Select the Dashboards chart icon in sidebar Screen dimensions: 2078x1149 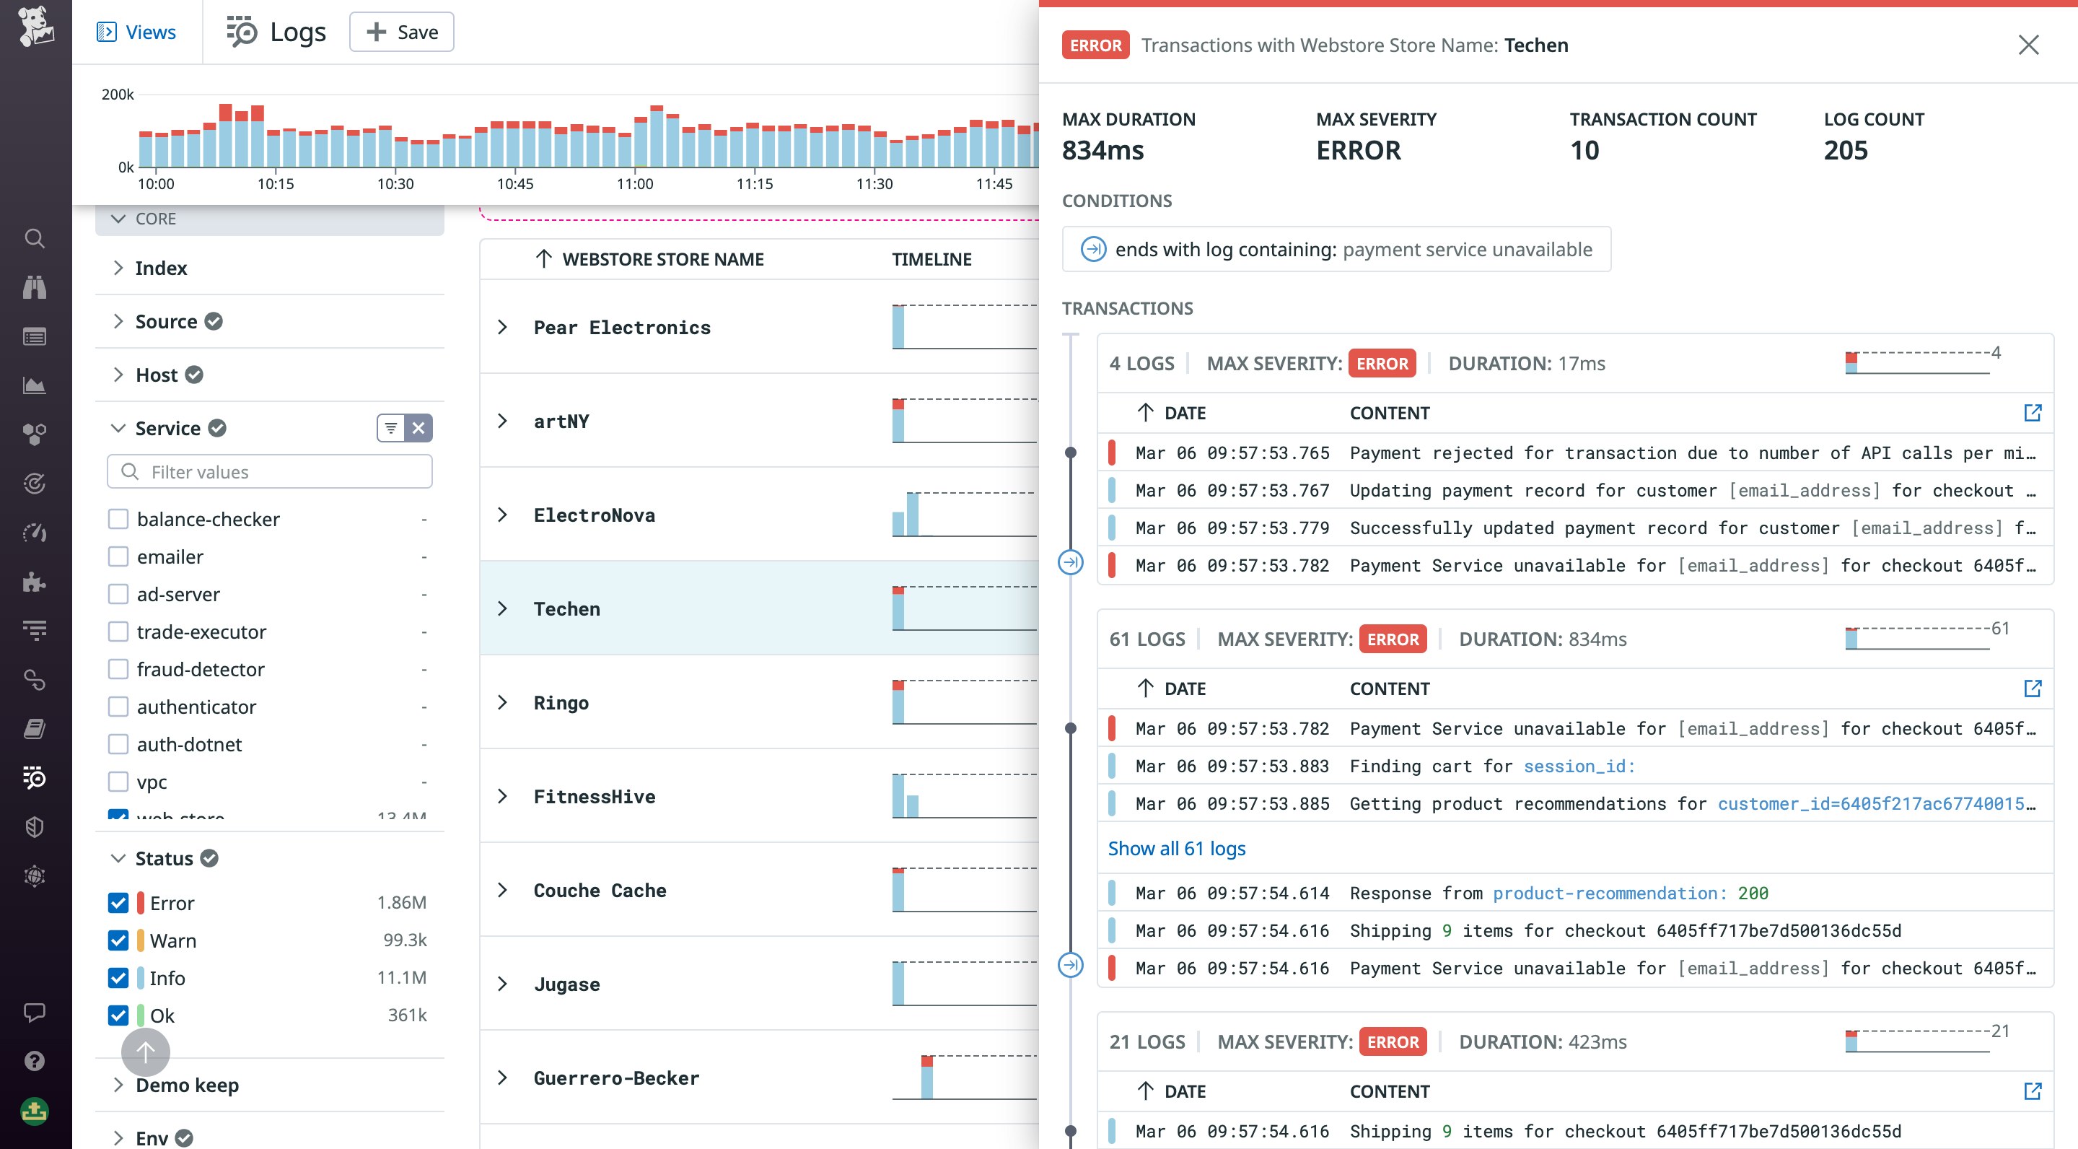[34, 384]
